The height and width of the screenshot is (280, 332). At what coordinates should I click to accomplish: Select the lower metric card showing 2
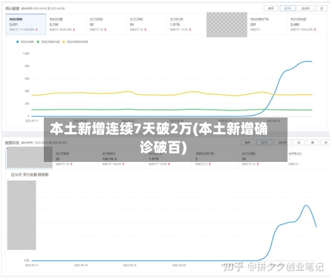pyautogui.click(x=214, y=159)
